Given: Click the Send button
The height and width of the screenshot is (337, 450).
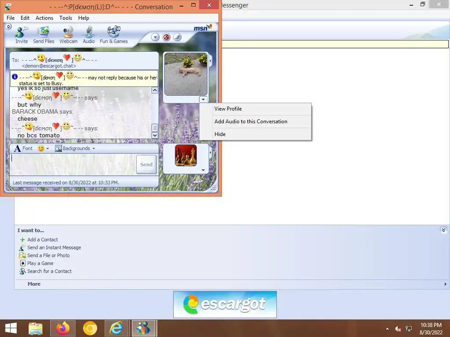Looking at the screenshot, I should [146, 165].
